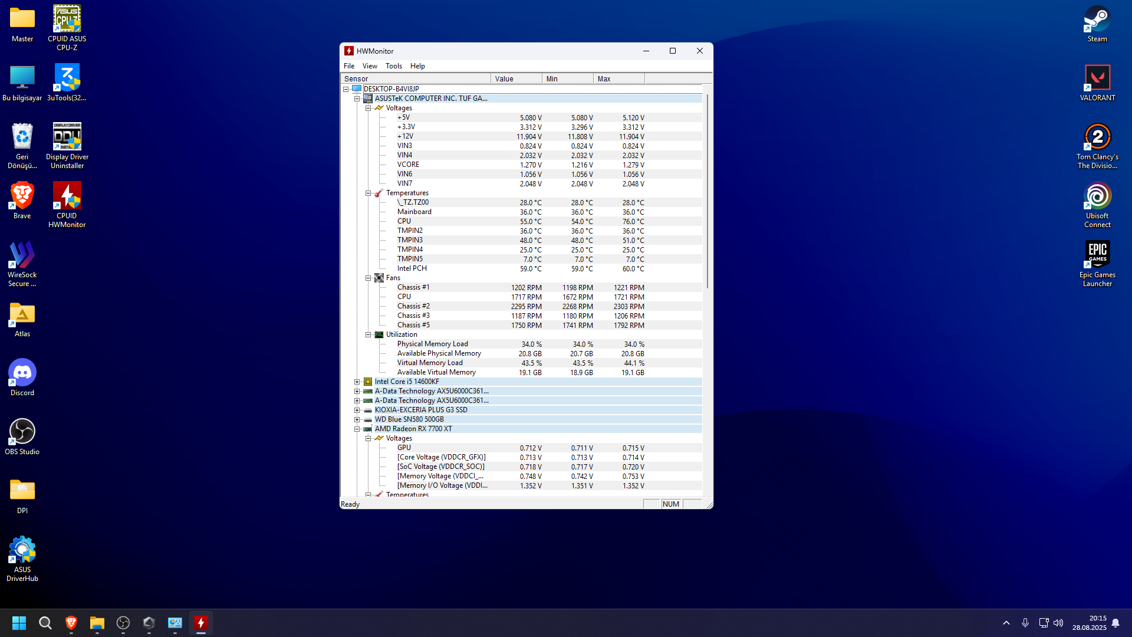Screen dimensions: 1132x637
Task: Switch to HWMonitor taskbar button
Action: pyautogui.click(x=201, y=623)
